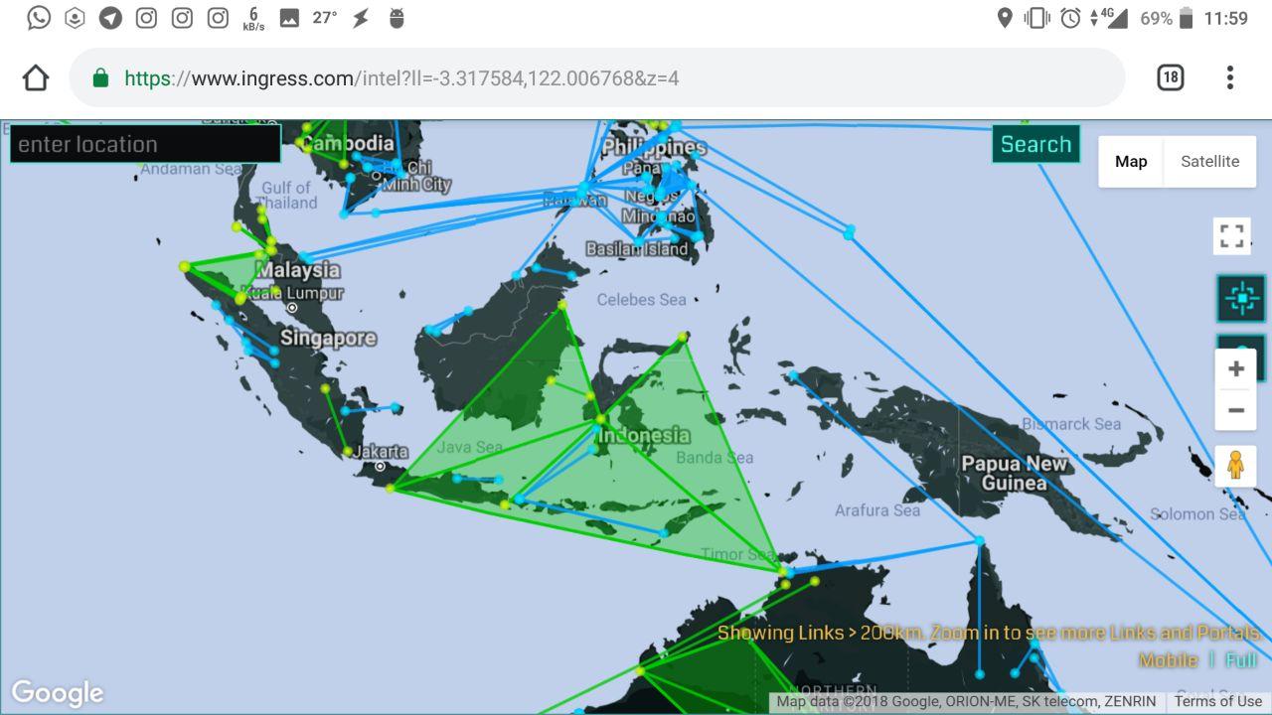The width and height of the screenshot is (1272, 715).
Task: Open the Mobile intel map link
Action: (1168, 660)
